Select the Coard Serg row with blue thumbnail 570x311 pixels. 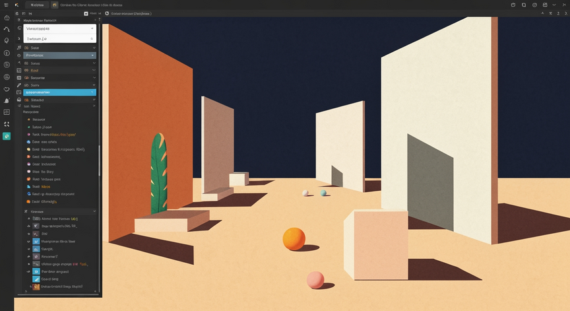click(x=60, y=279)
